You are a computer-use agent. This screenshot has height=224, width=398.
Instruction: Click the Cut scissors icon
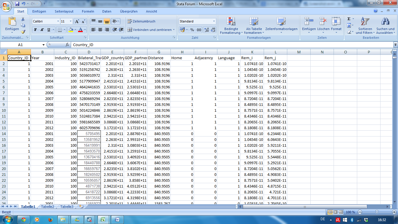pyautogui.click(x=23, y=19)
